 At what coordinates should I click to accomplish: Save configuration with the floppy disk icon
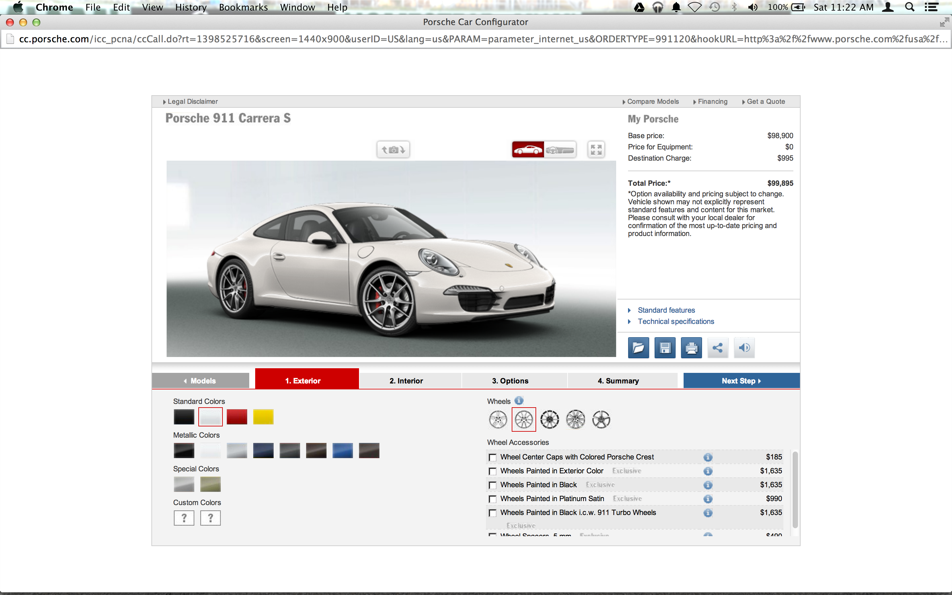pos(665,347)
